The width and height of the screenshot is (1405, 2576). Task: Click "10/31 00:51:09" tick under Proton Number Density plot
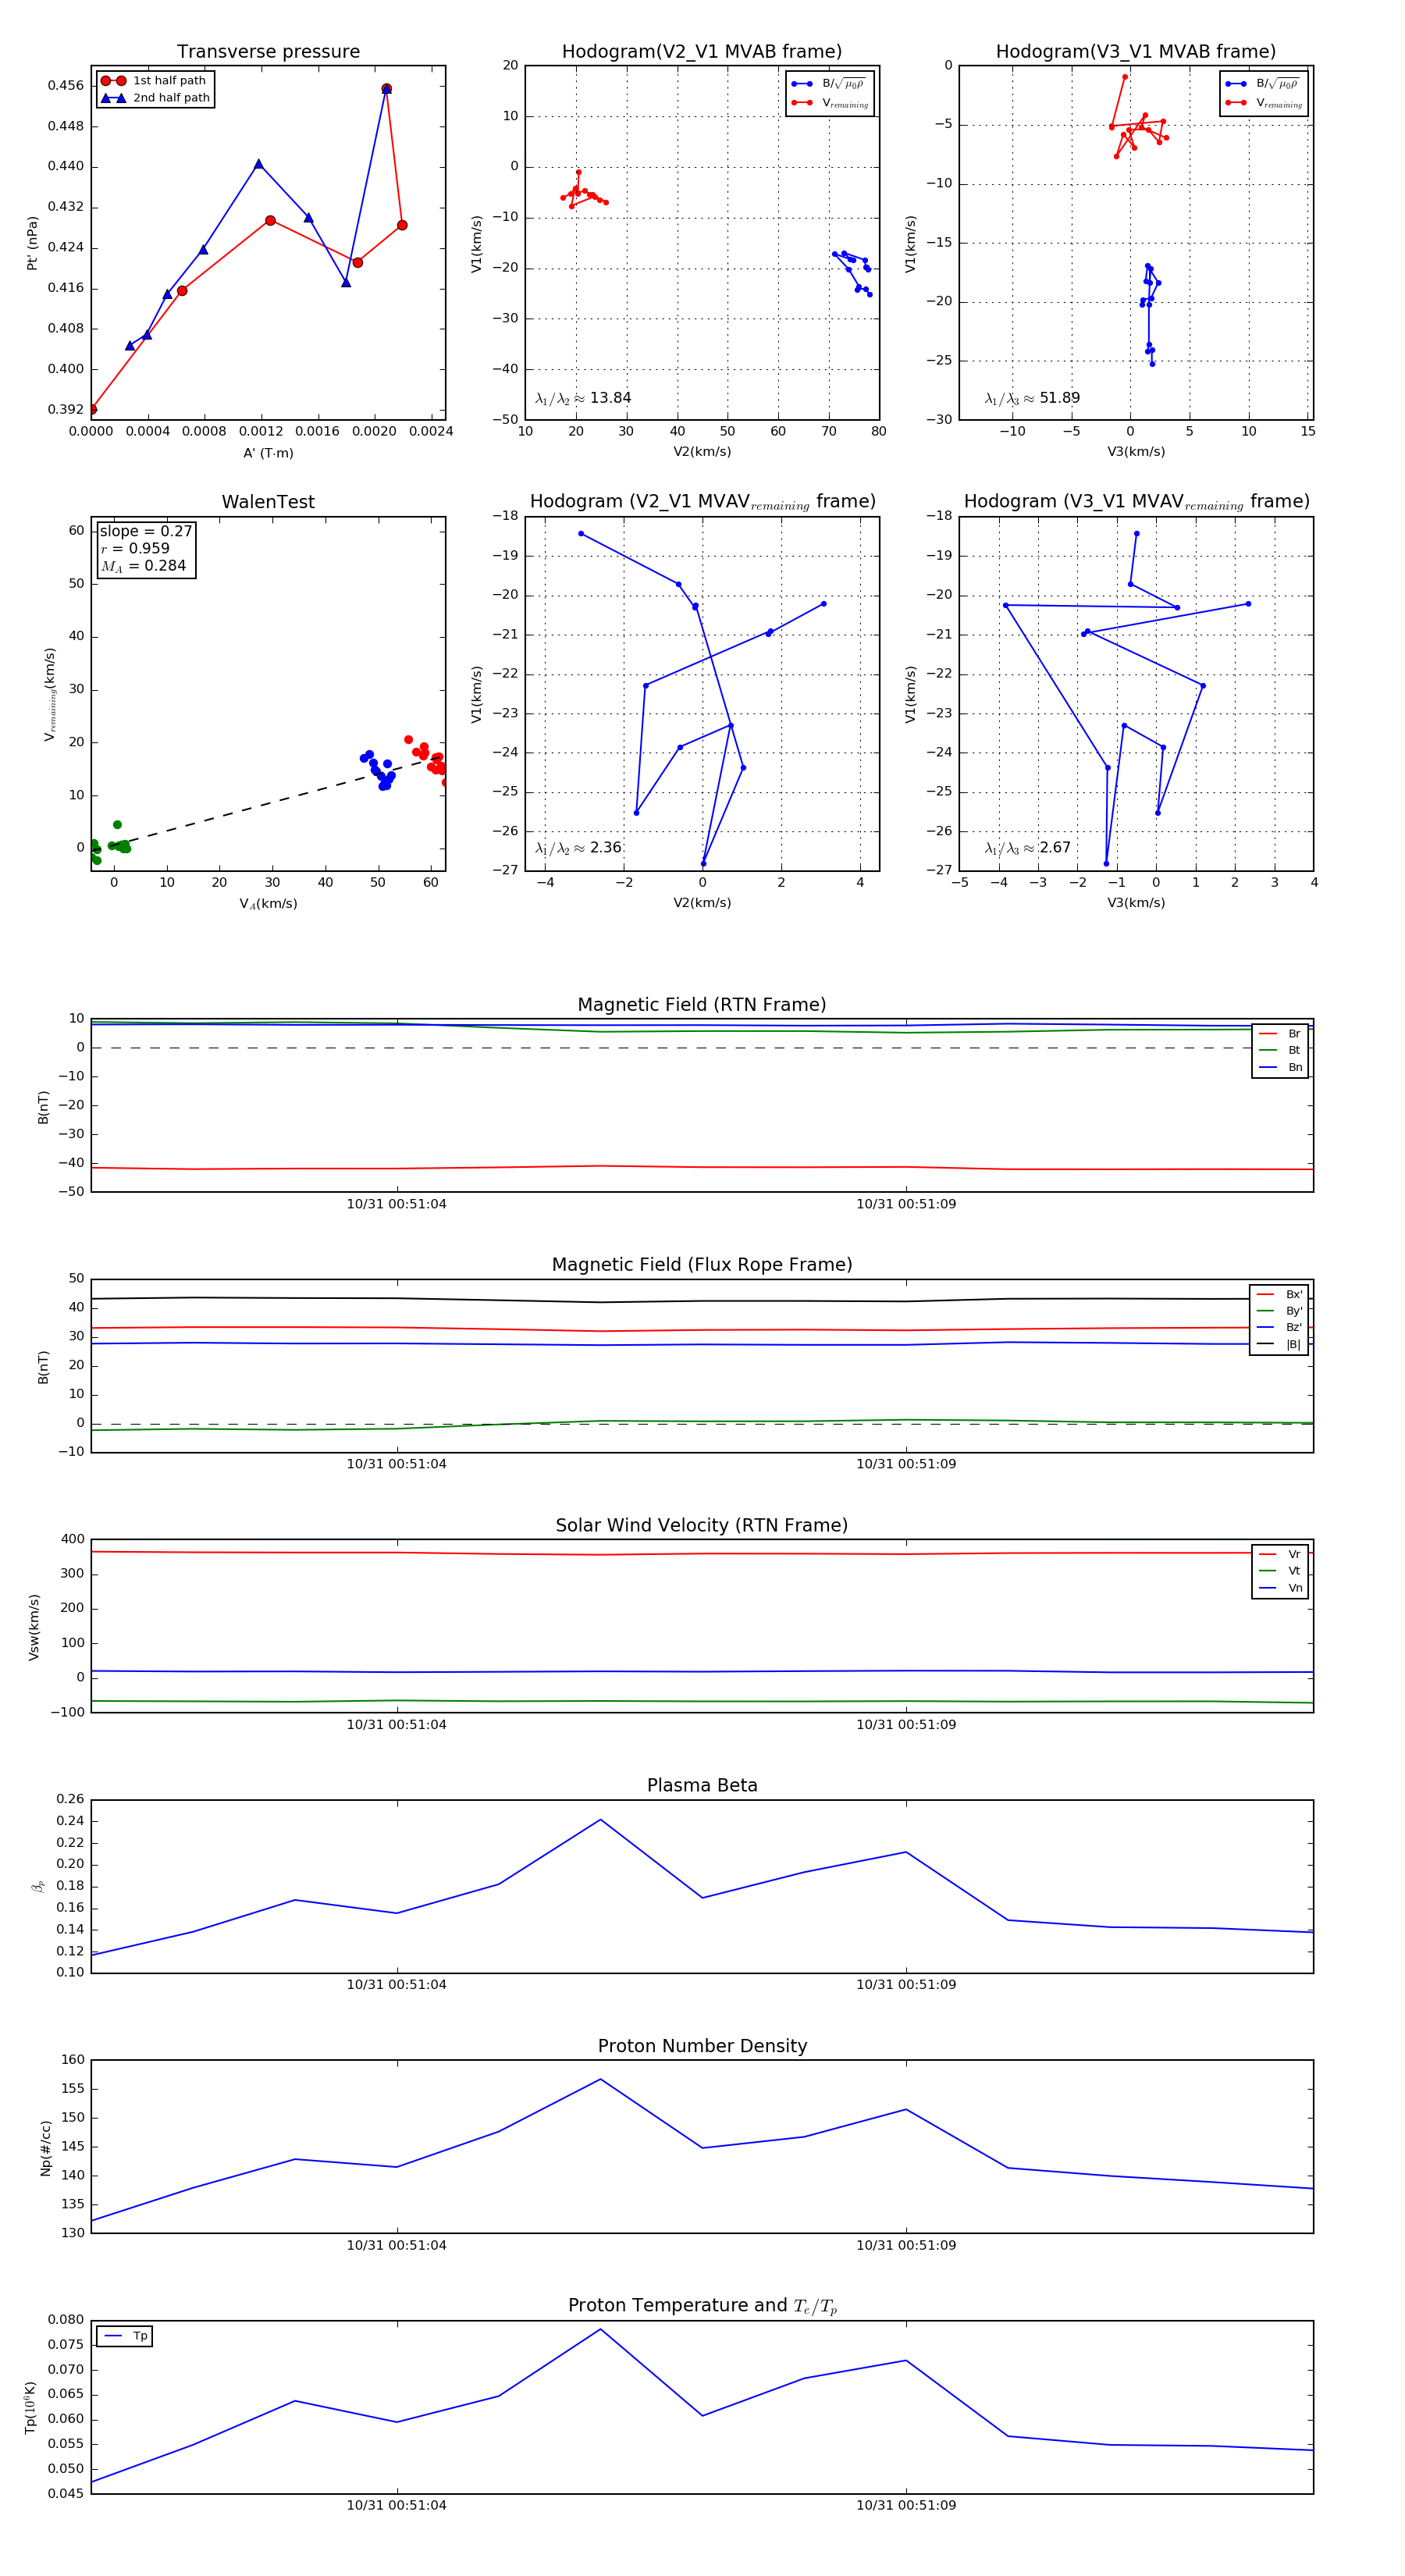906,2245
